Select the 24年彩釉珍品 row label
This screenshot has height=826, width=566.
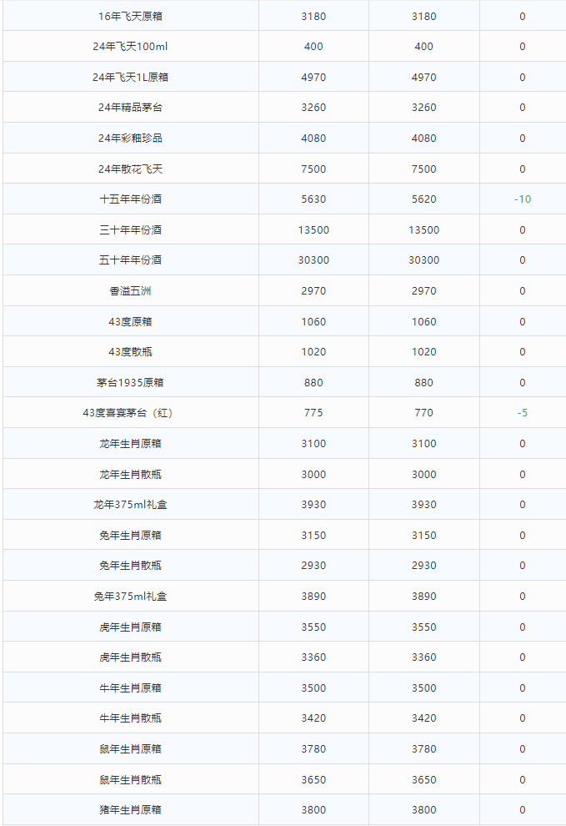[x=130, y=138]
